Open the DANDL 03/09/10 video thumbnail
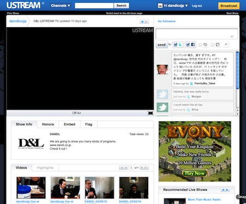The height and width of the screenshot is (204, 246). tap(99, 188)
